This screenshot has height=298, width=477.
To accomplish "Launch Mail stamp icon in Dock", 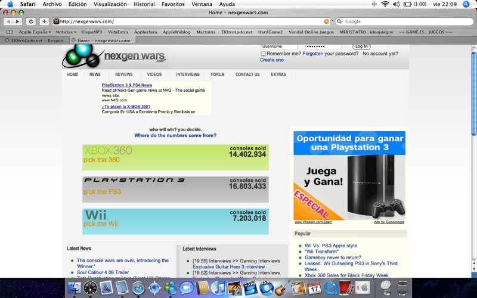I will tap(106, 287).
